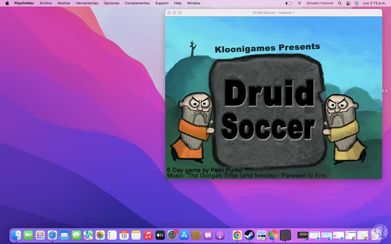Click Solvetic Internet in menu bar
This screenshot has width=391, height=244.
[320, 3]
